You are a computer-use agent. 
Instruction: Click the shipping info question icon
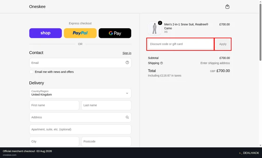click(x=161, y=63)
